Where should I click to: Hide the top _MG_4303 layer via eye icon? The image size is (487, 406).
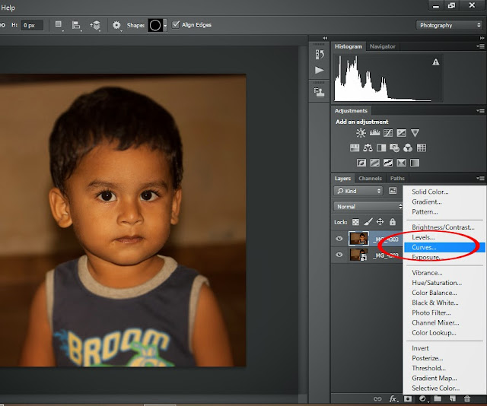339,238
